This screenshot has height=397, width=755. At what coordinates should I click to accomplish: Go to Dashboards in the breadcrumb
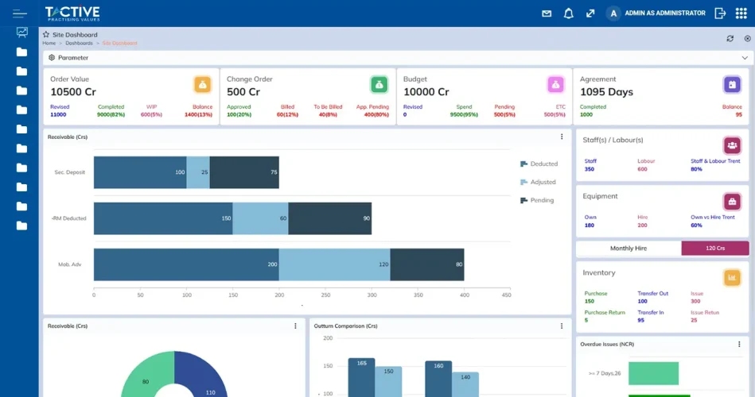coord(79,43)
